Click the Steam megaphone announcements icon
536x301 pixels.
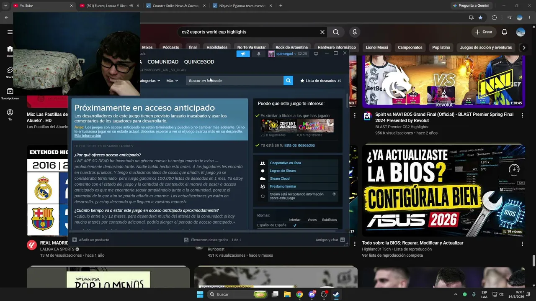pyautogui.click(x=243, y=54)
